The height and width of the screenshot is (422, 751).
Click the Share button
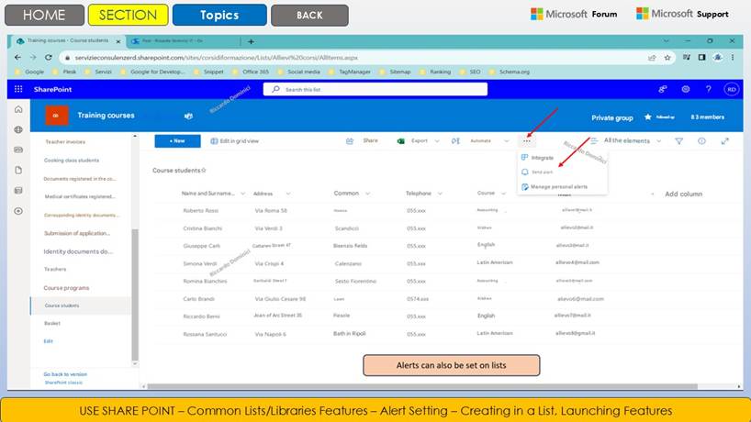pos(362,140)
